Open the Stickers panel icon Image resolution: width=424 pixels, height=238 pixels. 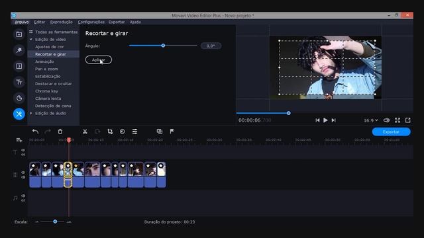click(x=19, y=98)
